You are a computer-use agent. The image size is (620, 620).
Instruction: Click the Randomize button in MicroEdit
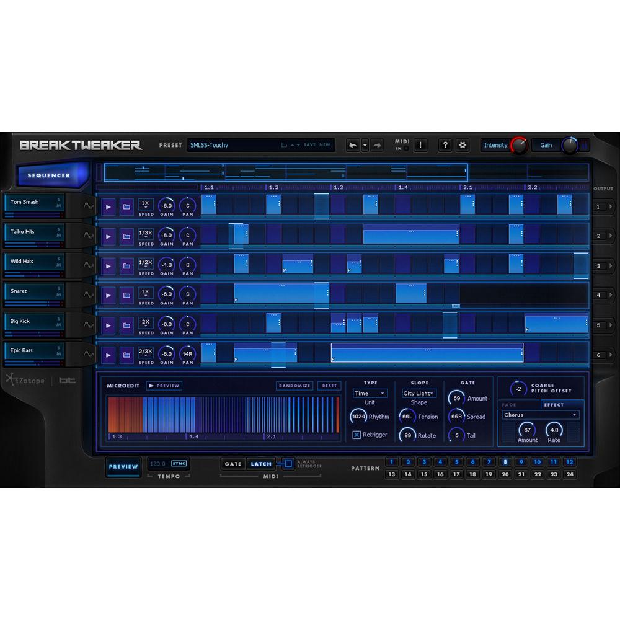pos(294,385)
